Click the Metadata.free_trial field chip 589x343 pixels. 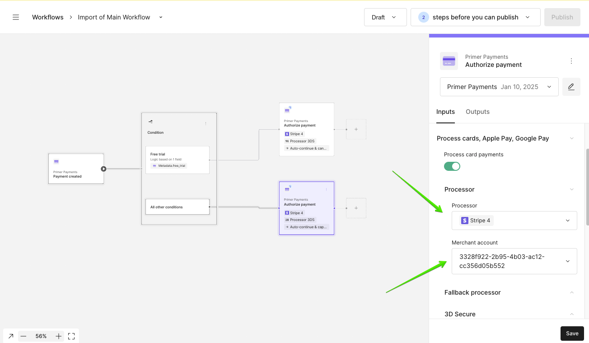point(168,166)
